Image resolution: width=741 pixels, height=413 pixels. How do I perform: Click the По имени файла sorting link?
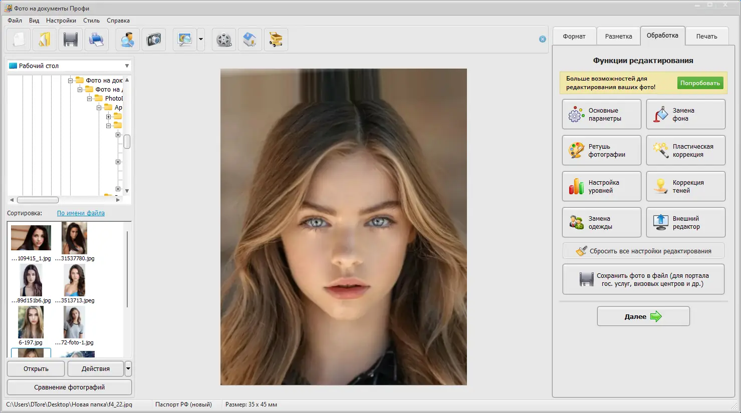[81, 213]
